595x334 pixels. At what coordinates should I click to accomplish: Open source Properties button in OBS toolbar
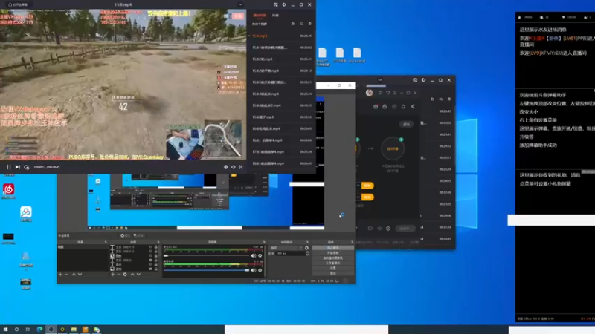point(126,235)
